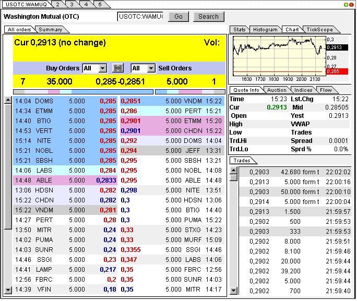Click the 50.000 form t trade row
The height and width of the screenshot is (301, 357).
point(295,192)
